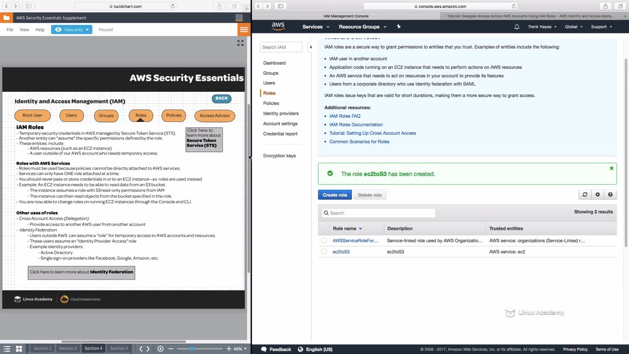Click learn more about Identity Federation box
629x354 pixels.
click(x=82, y=272)
